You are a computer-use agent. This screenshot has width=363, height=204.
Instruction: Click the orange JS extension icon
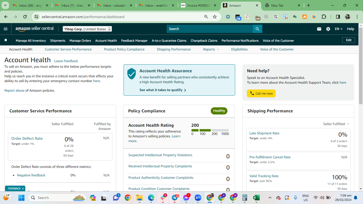pyautogui.click(x=305, y=17)
